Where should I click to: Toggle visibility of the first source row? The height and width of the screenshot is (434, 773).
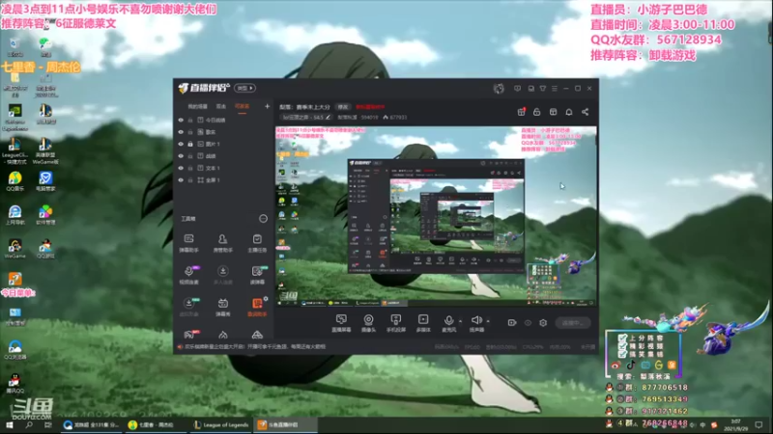[x=181, y=120]
